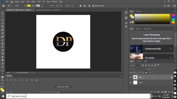177x99 pixels.
Task: Open the stroke line style dropdown
Action: click(x=53, y=5)
